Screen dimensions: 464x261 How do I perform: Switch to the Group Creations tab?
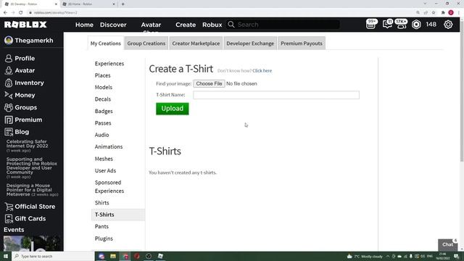point(146,43)
